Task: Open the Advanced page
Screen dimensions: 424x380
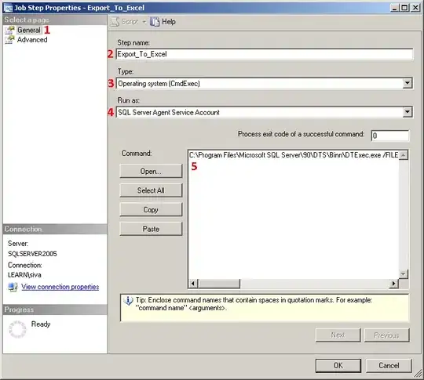Action: (32, 40)
